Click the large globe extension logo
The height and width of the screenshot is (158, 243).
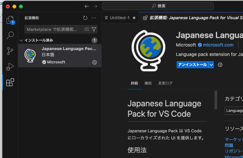point(148,51)
